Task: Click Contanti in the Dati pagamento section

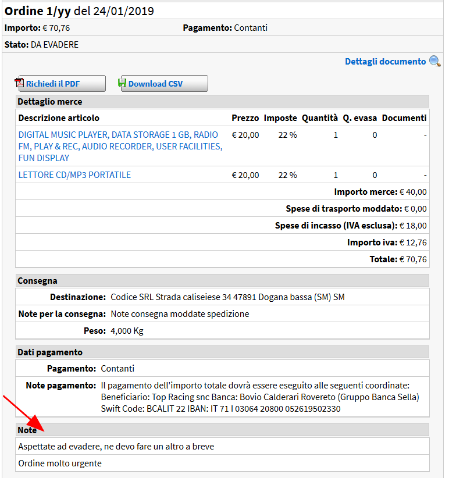Action: pos(117,369)
